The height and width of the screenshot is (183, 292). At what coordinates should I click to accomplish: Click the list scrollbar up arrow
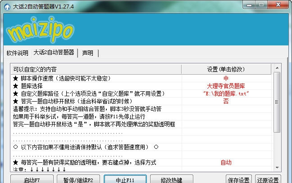coord(277,68)
